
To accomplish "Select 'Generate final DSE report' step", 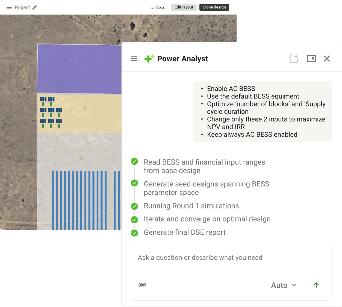I will point(185,232).
